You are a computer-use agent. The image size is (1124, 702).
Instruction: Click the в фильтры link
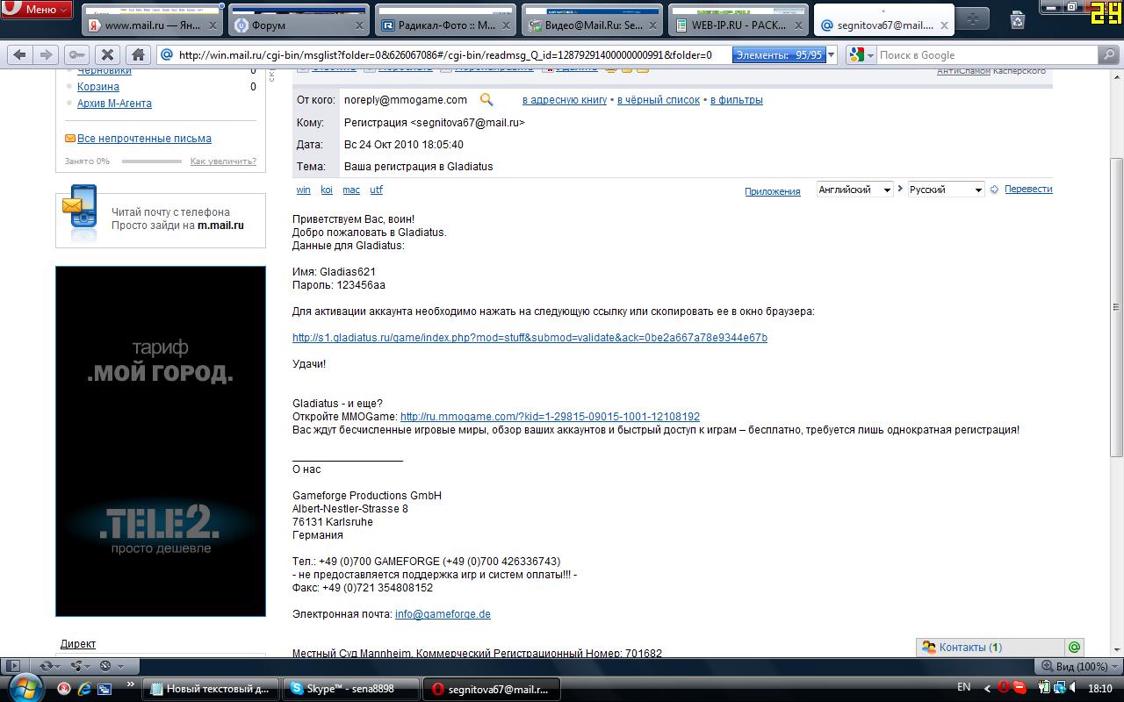tap(737, 100)
